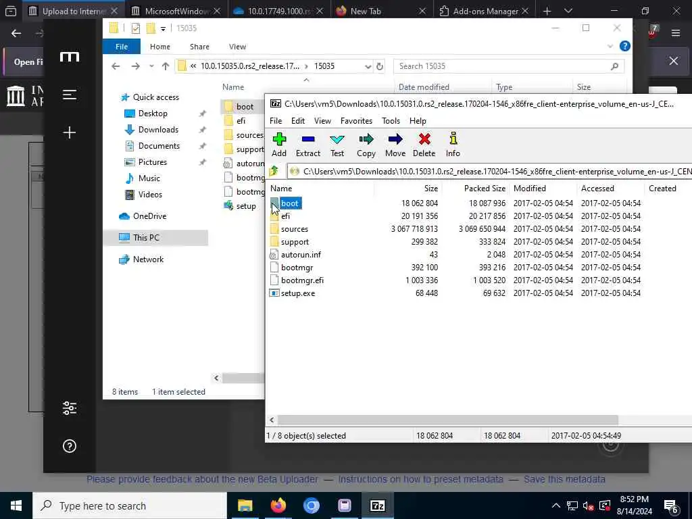Click the 7-Zip address path field
Screen dimensions: 692x519
(490, 171)
